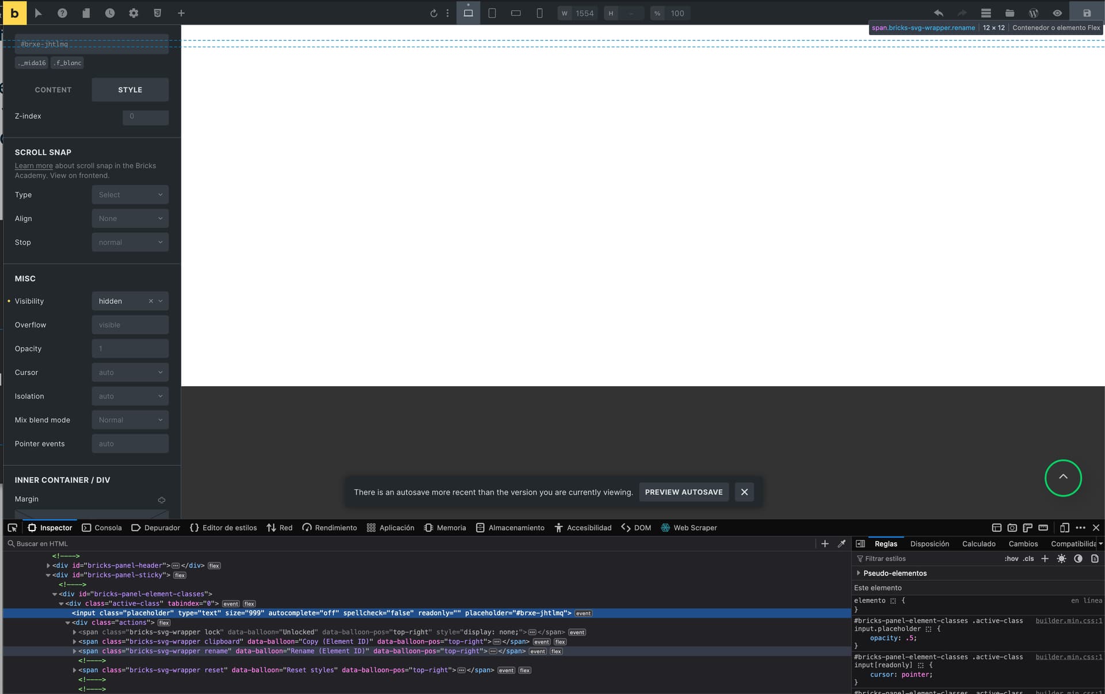This screenshot has height=694, width=1105.
Task: Click the ._mida16 class chip
Action: click(32, 63)
